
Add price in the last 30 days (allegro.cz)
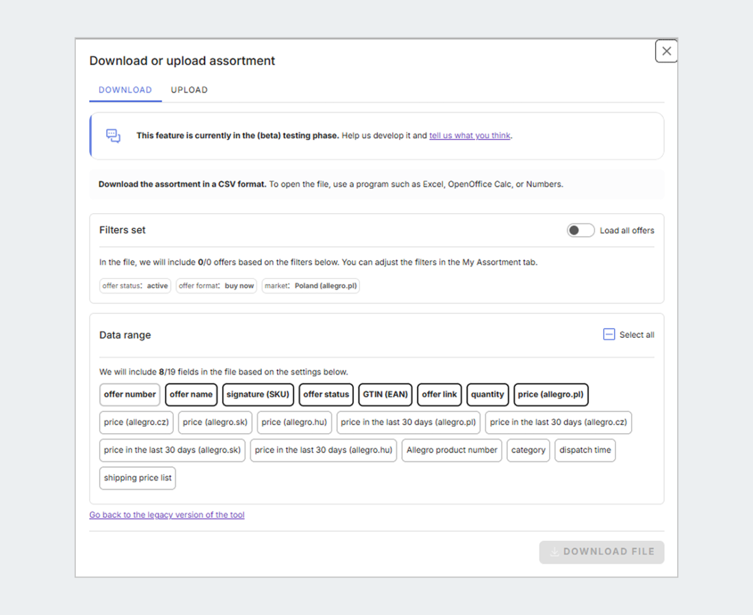pyautogui.click(x=558, y=423)
